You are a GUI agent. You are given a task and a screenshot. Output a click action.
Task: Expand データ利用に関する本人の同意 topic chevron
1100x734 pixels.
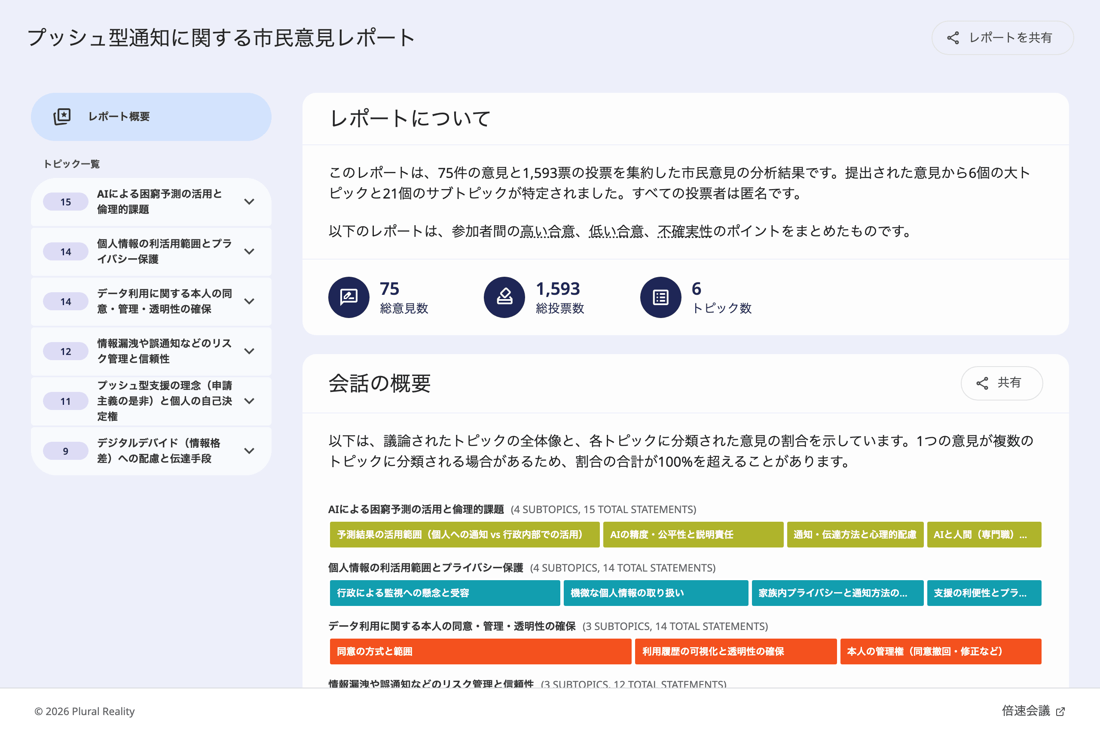[250, 302]
